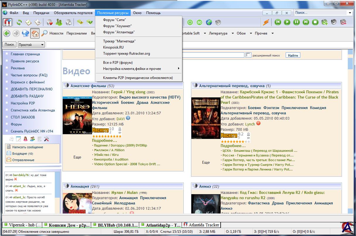Viewport: 356px width, 236px height.
Task: Click the 'Найти' search button
Action: coord(293,55)
